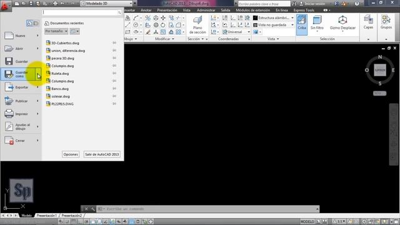Open the Capas panel button
The width and height of the screenshot is (400, 225).
[x=368, y=22]
